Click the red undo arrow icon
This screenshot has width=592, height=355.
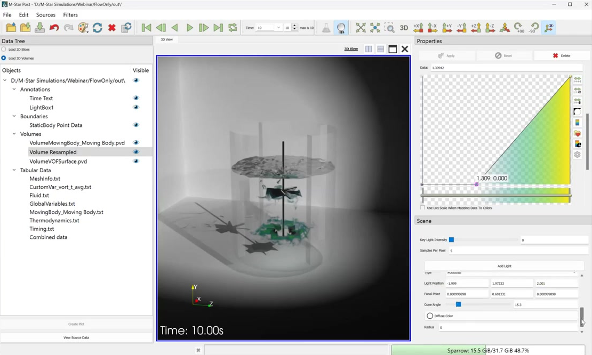tap(54, 28)
